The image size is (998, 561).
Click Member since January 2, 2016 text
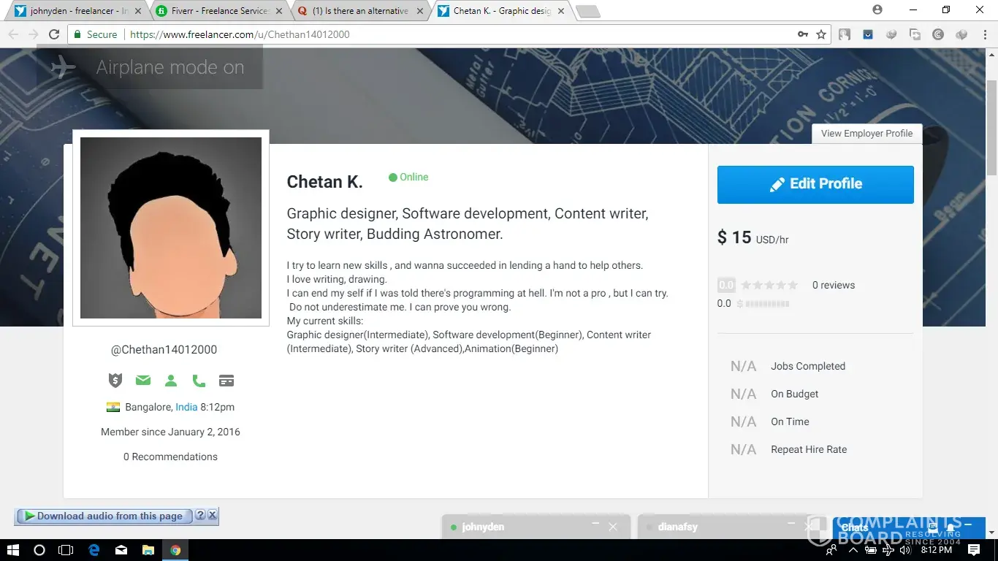tap(170, 432)
